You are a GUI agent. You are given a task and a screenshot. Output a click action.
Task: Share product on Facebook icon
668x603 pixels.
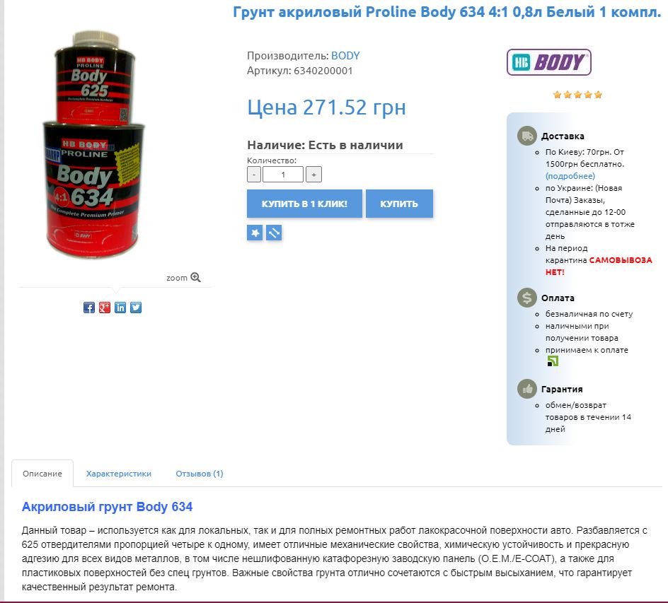pos(89,308)
